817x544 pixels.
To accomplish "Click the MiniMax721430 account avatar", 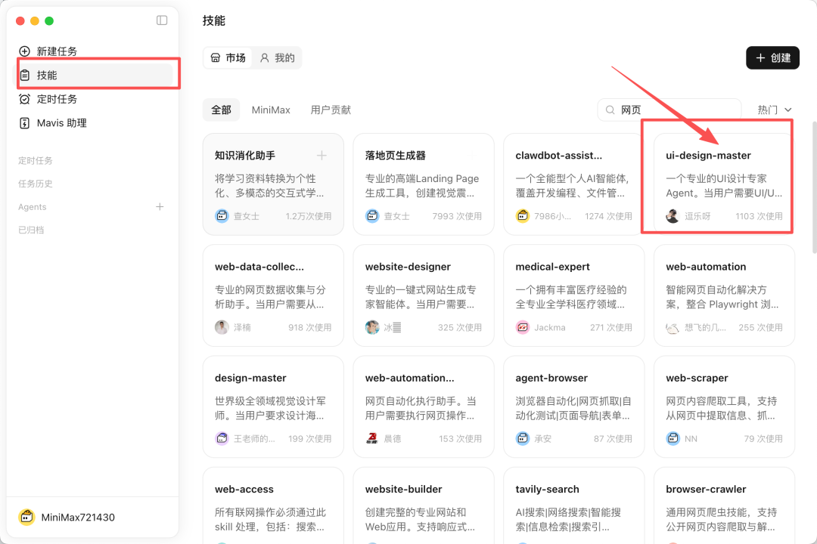I will (26, 517).
